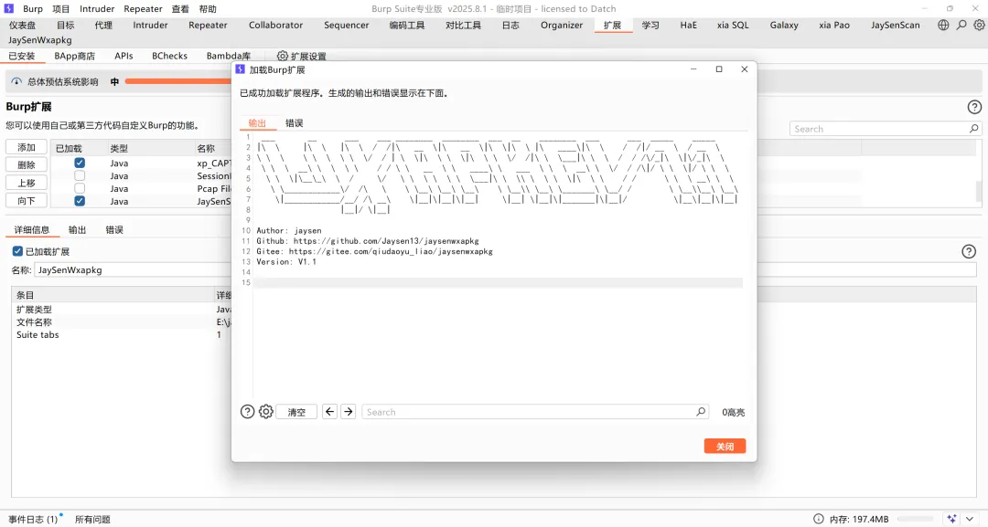This screenshot has width=988, height=527.
Task: Switch to the BApp商店 tab
Action: (74, 56)
